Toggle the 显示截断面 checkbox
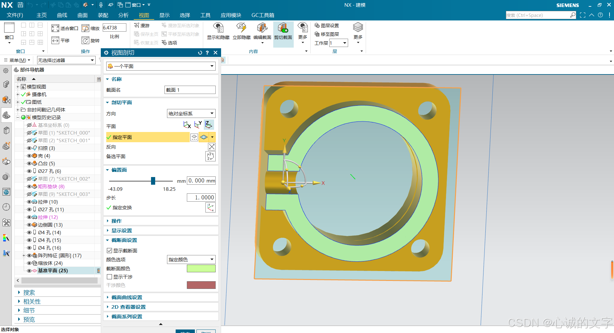Viewport: 614px width, 333px height. (109, 251)
